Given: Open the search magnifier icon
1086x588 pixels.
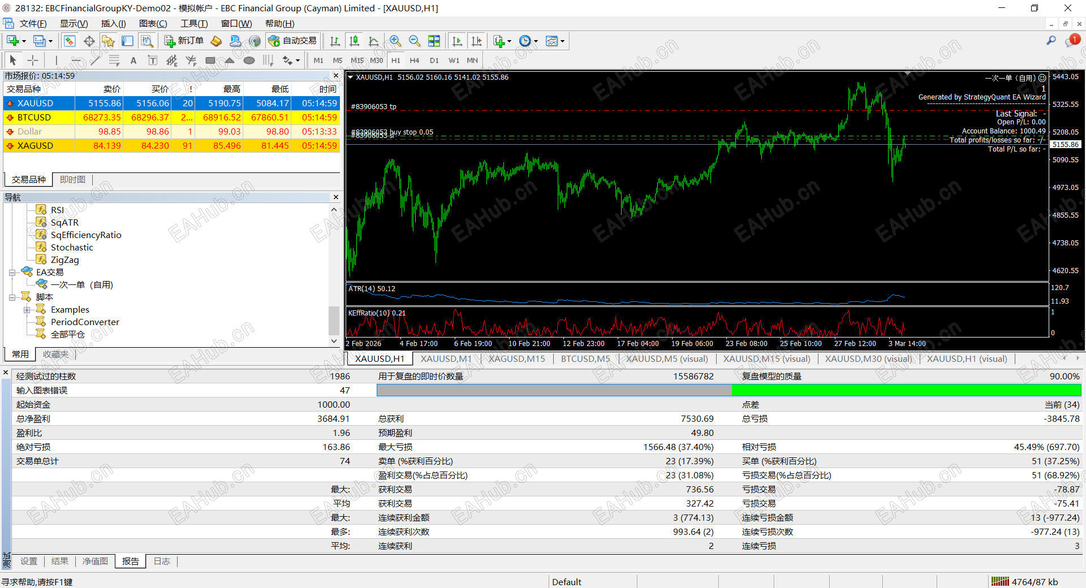Looking at the screenshot, I should (1051, 41).
